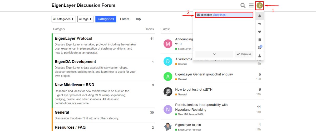Click the A avatar beside groupchat enquiry
The image size is (316, 131).
[168, 76]
